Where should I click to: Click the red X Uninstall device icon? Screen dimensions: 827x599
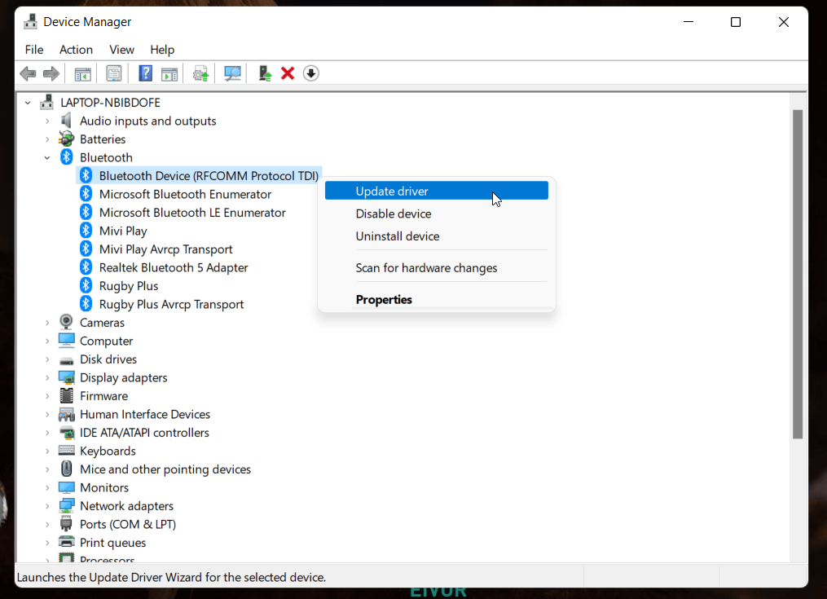tap(288, 73)
